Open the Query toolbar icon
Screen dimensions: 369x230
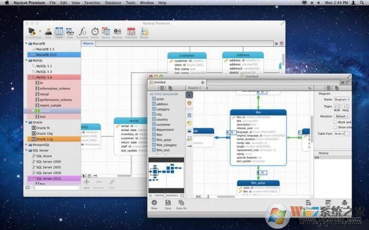pyautogui.click(x=105, y=32)
